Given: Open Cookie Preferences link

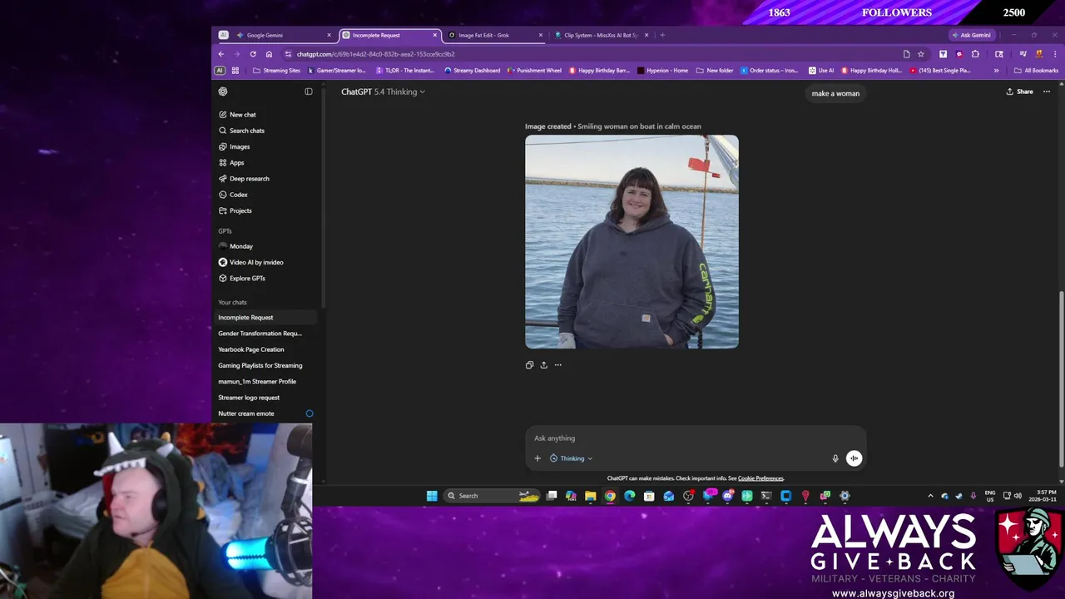Looking at the screenshot, I should click(x=760, y=478).
